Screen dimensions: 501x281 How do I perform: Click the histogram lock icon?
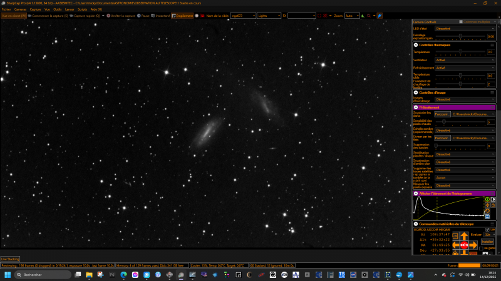tap(493, 205)
